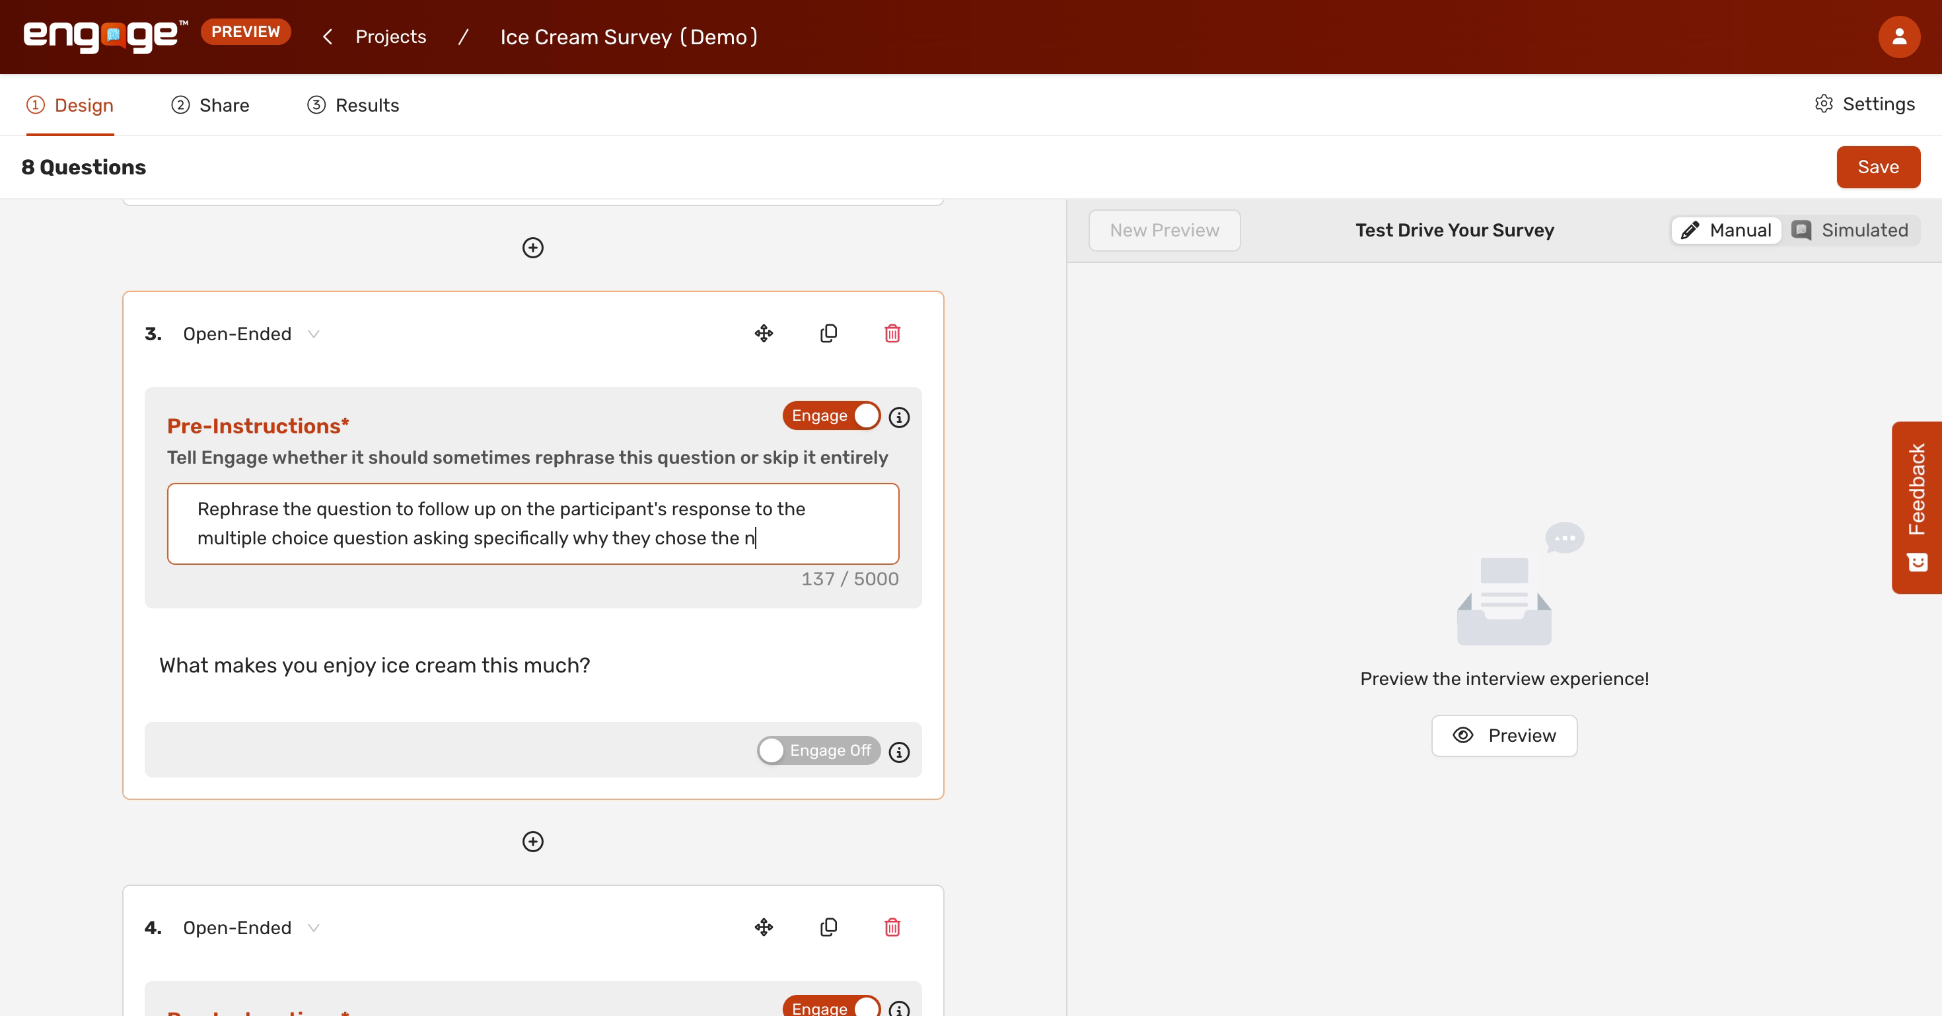Toggle Engage on question 4

[831, 1006]
